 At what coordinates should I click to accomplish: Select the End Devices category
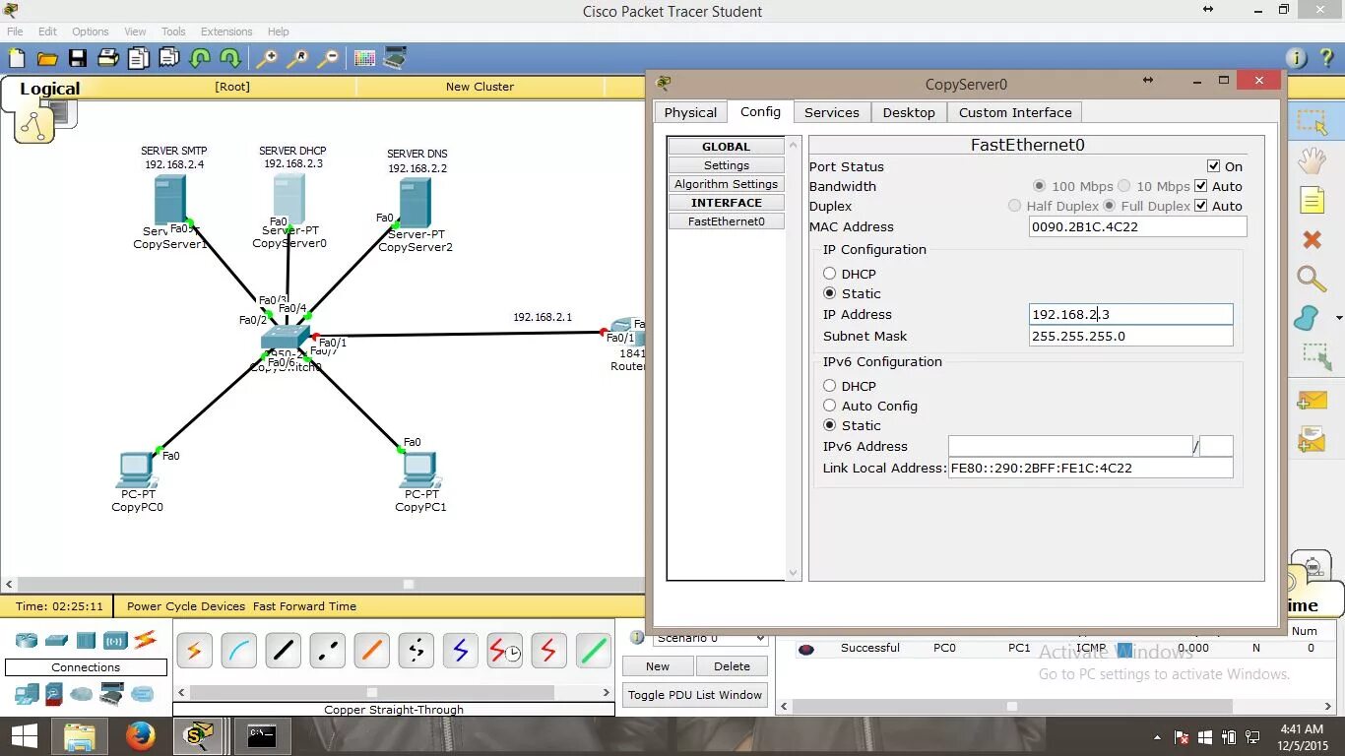click(x=27, y=694)
